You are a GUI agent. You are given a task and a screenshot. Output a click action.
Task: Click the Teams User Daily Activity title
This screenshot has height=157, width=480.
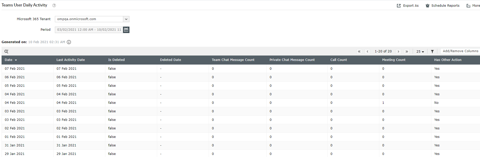pyautogui.click(x=24, y=5)
